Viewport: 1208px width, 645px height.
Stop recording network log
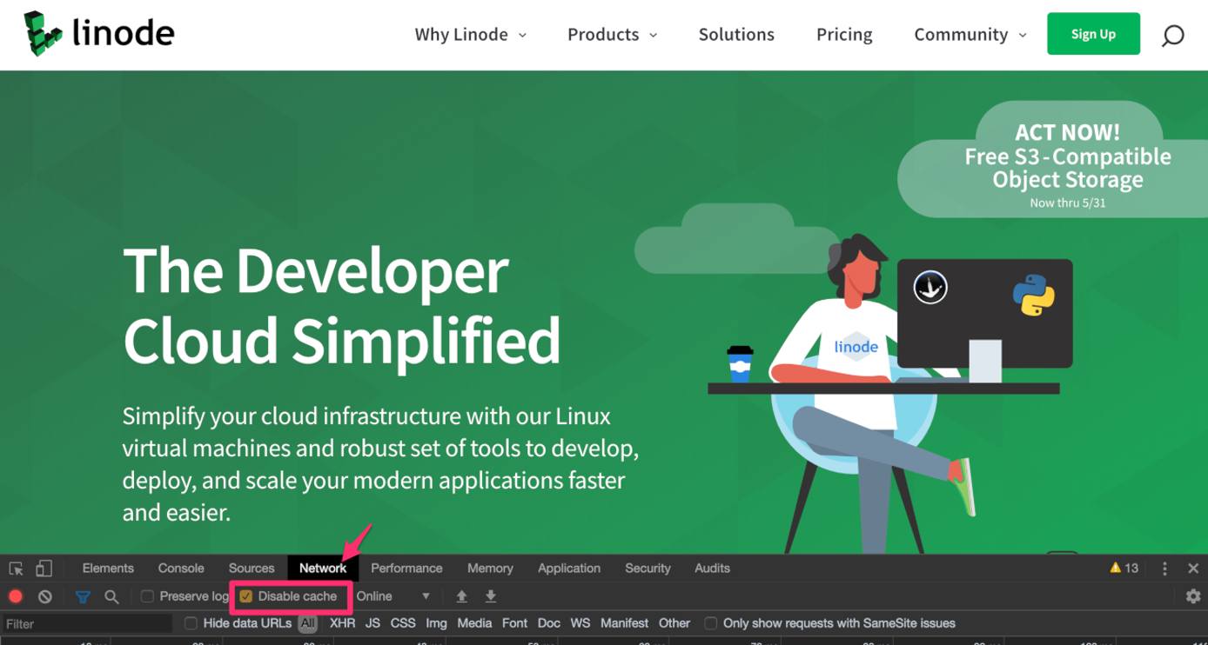pos(17,596)
